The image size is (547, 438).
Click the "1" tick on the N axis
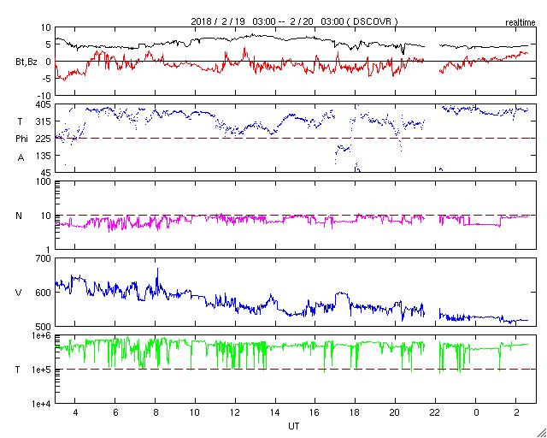(x=49, y=250)
